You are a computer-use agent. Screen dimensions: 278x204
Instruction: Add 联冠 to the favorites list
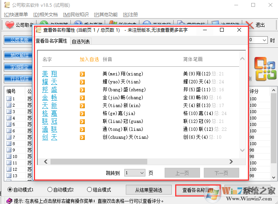click(x=82, y=122)
